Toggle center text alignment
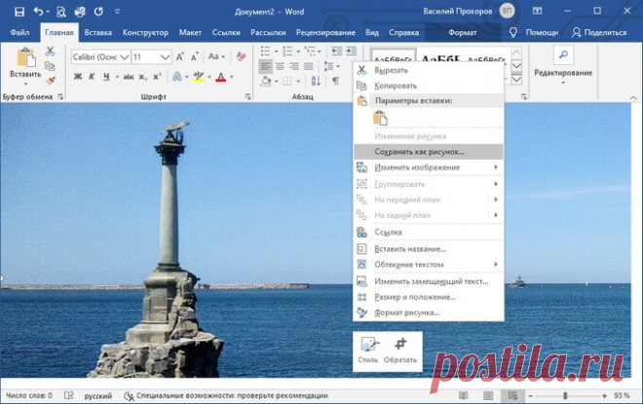 [x=280, y=66]
